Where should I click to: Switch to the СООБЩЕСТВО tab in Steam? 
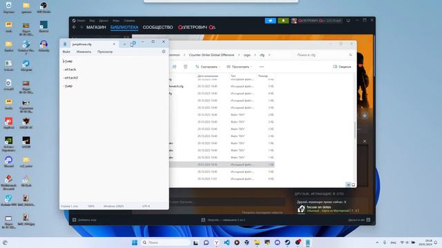(x=157, y=28)
